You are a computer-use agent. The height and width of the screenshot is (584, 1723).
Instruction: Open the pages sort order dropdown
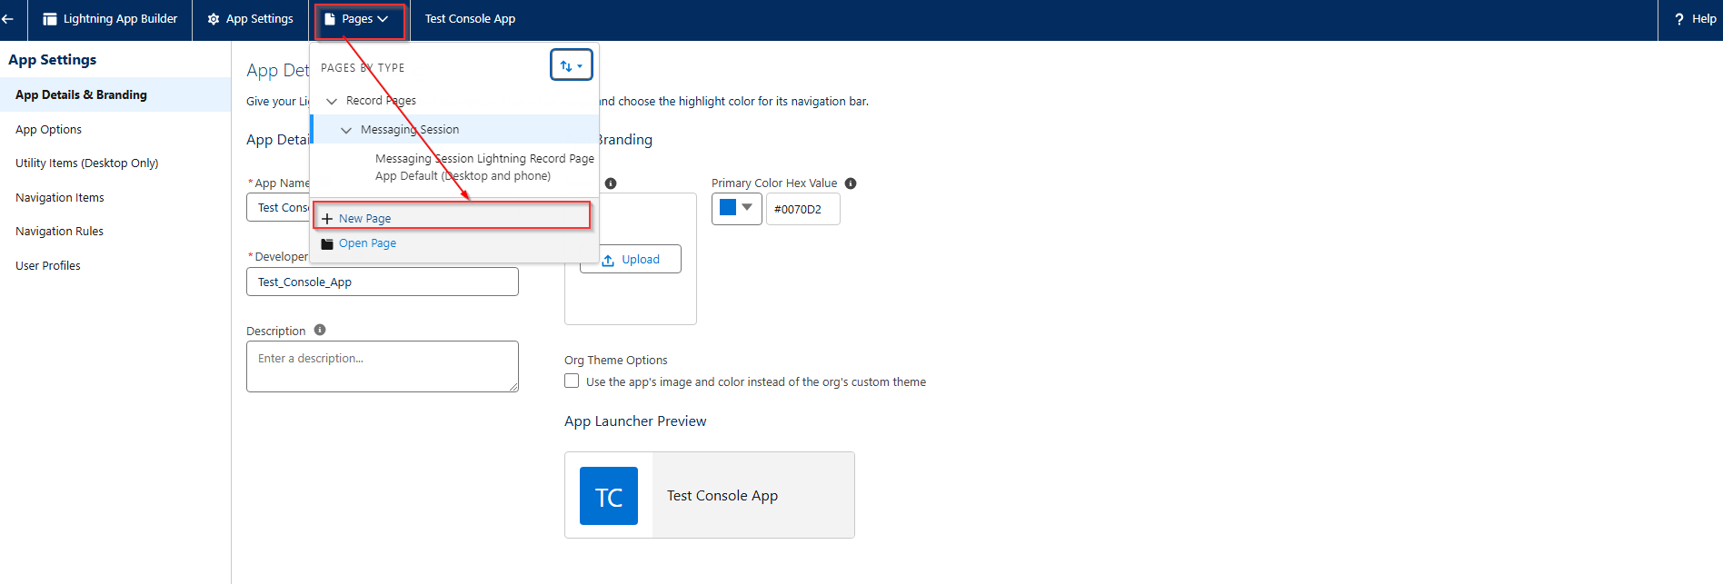tap(571, 65)
